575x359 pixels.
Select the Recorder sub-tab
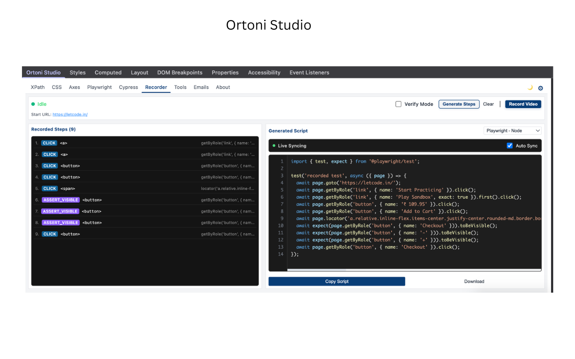coord(156,87)
